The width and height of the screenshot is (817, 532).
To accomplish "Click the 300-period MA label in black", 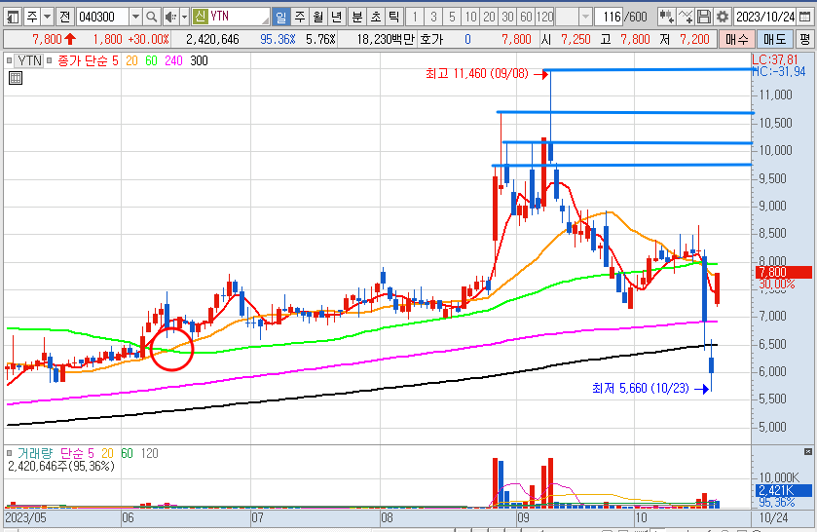I will tap(199, 61).
